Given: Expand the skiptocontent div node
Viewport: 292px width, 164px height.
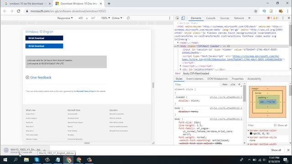Looking at the screenshot, I should (181, 69).
